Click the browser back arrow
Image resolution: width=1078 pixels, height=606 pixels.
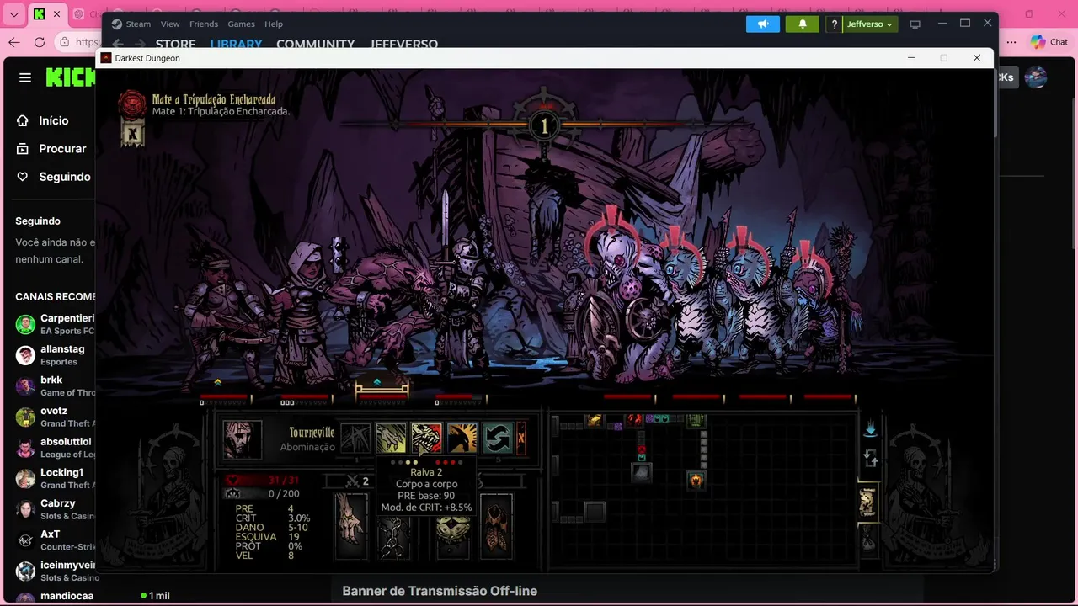click(14, 42)
